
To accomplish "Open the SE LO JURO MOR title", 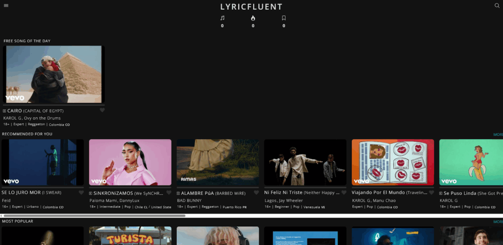I will click(31, 193).
